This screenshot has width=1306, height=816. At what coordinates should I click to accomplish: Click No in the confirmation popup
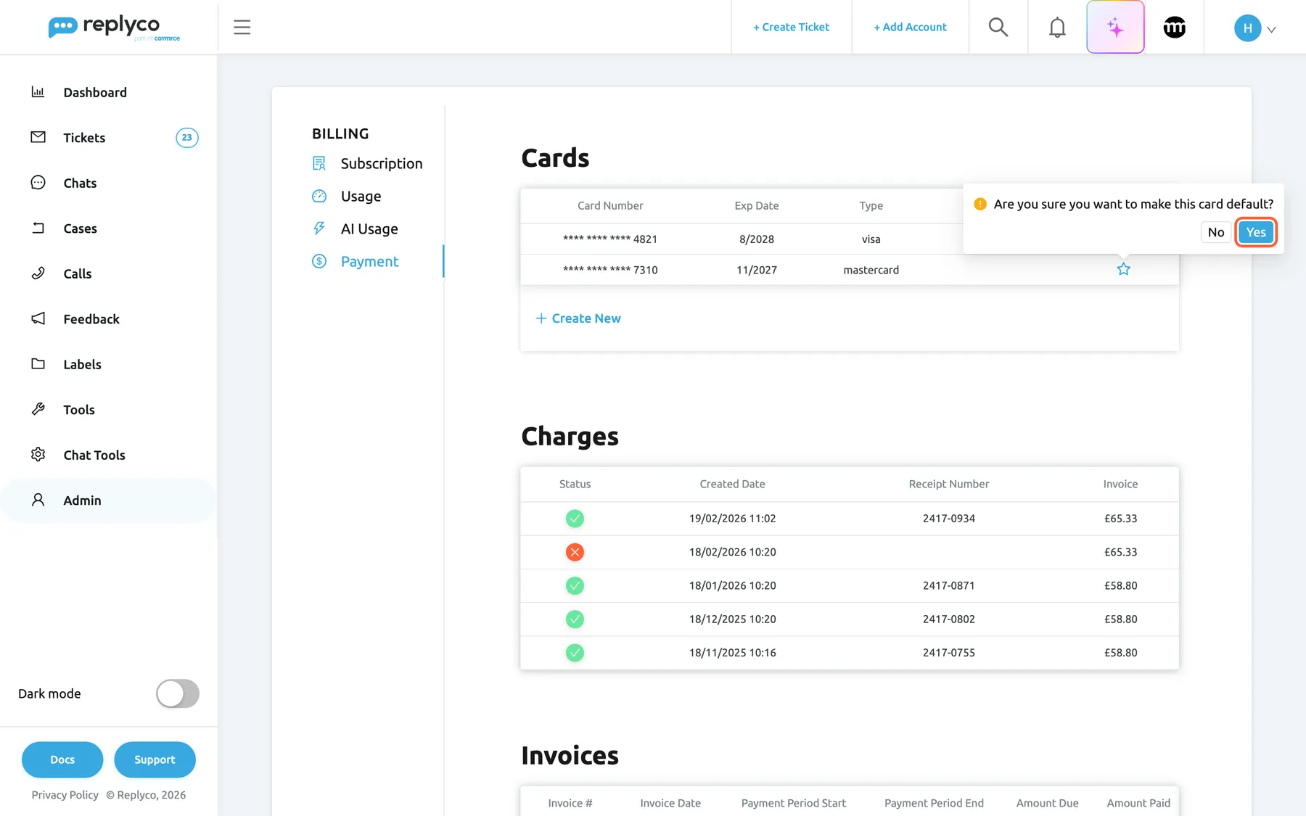pyautogui.click(x=1216, y=232)
